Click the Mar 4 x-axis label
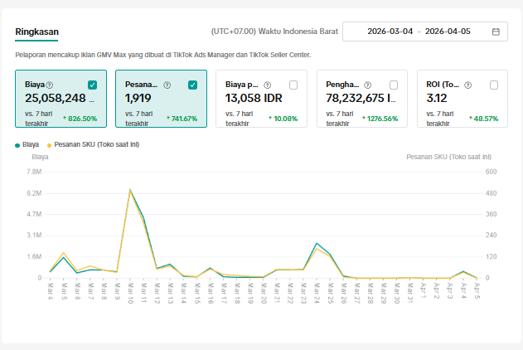Image resolution: width=523 pixels, height=350 pixels. tap(51, 291)
